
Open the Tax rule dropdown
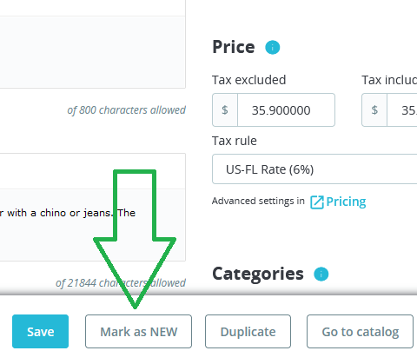pyautogui.click(x=314, y=169)
